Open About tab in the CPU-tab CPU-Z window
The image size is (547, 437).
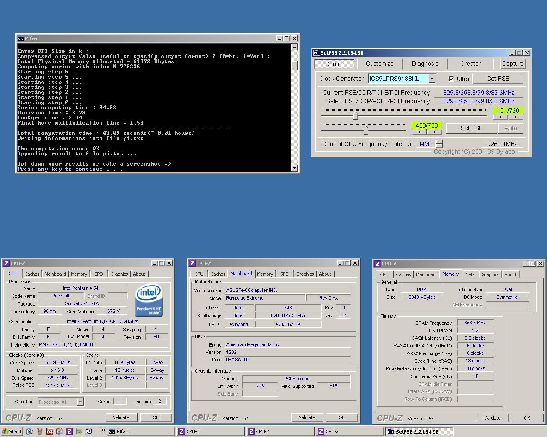pyautogui.click(x=139, y=274)
